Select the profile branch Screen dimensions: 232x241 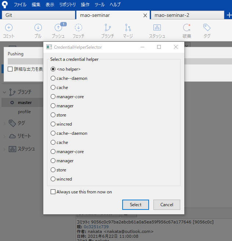(x=24, y=112)
